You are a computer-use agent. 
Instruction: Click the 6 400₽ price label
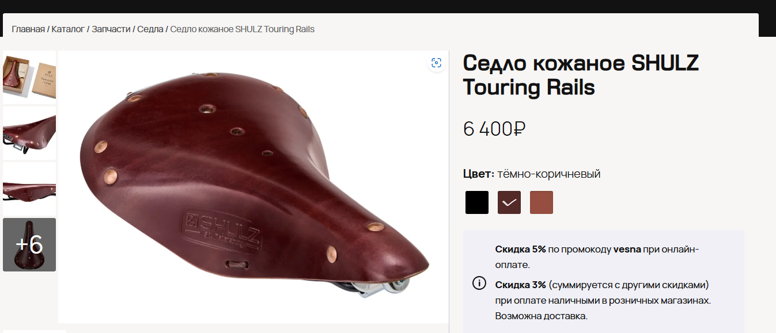(494, 129)
